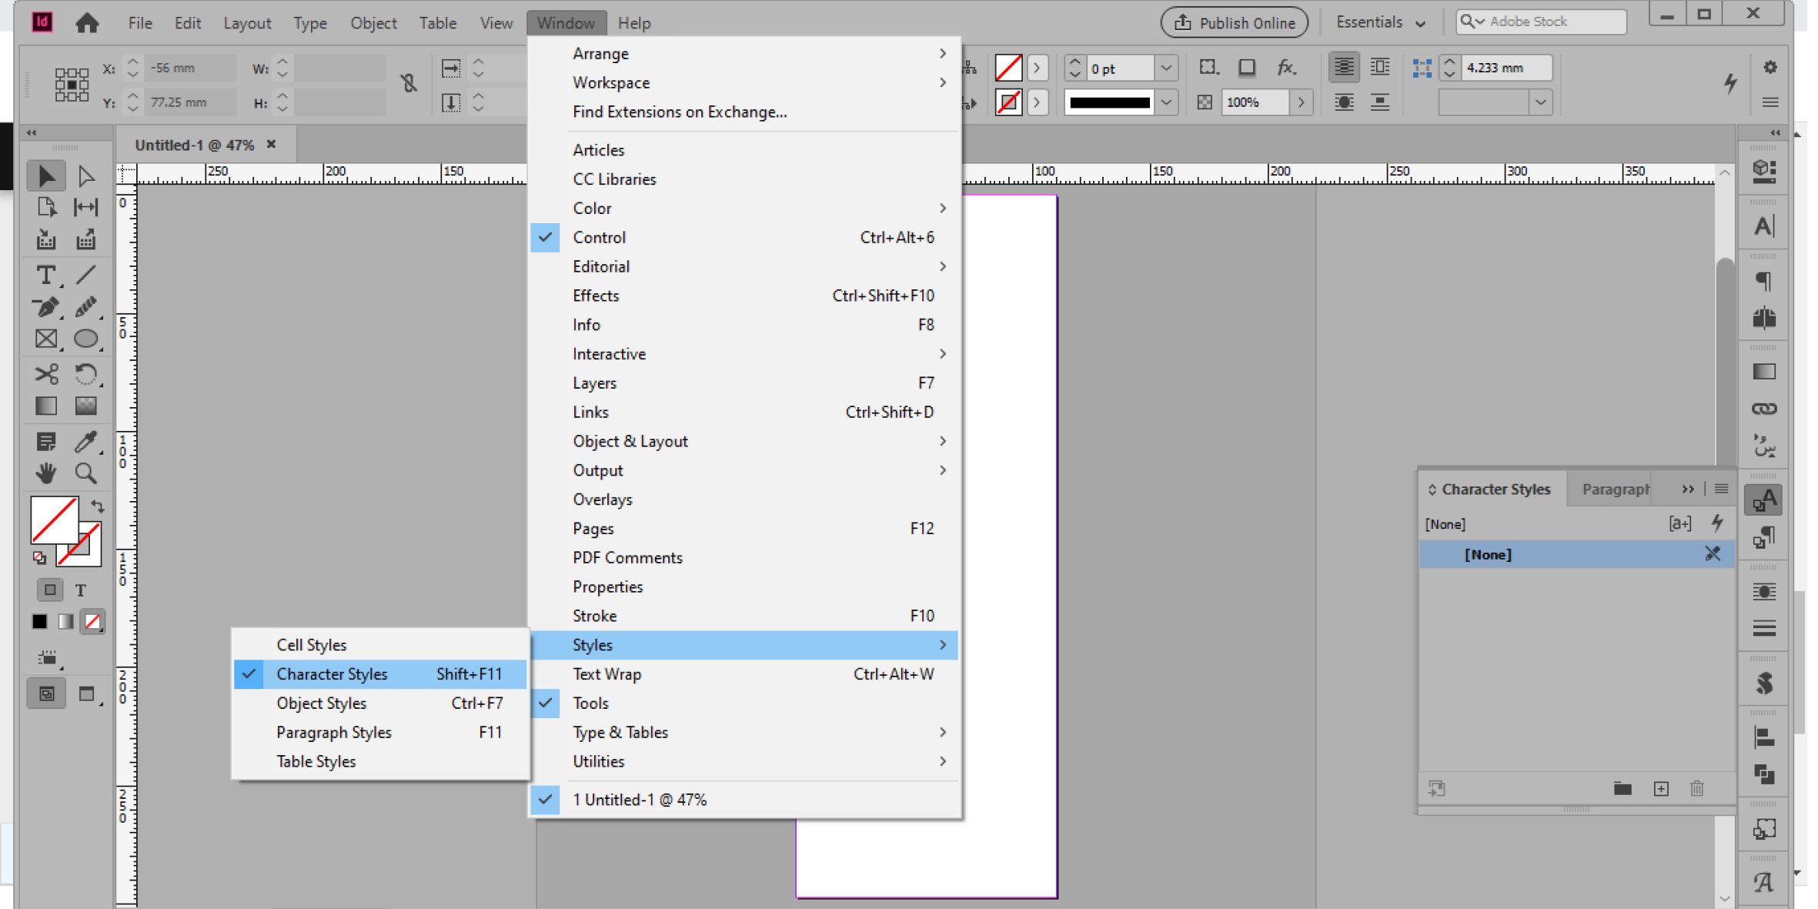Pick the Scissors tool
Image resolution: width=1818 pixels, height=909 pixels.
click(45, 374)
